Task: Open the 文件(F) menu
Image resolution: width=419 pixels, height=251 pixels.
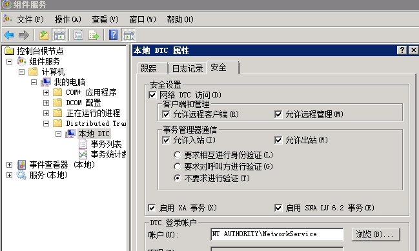Action: 30,19
